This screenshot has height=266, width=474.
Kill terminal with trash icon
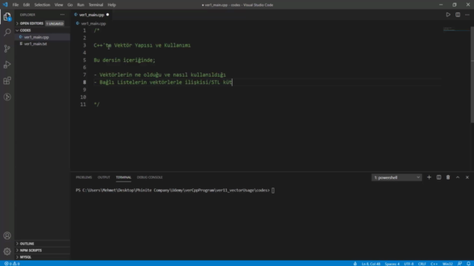coord(448,177)
